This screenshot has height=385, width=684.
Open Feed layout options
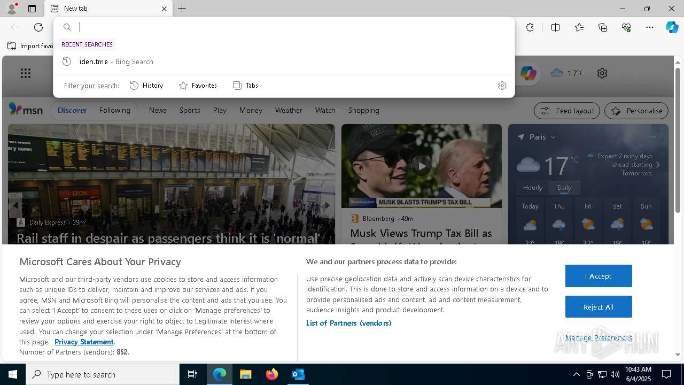tap(567, 111)
